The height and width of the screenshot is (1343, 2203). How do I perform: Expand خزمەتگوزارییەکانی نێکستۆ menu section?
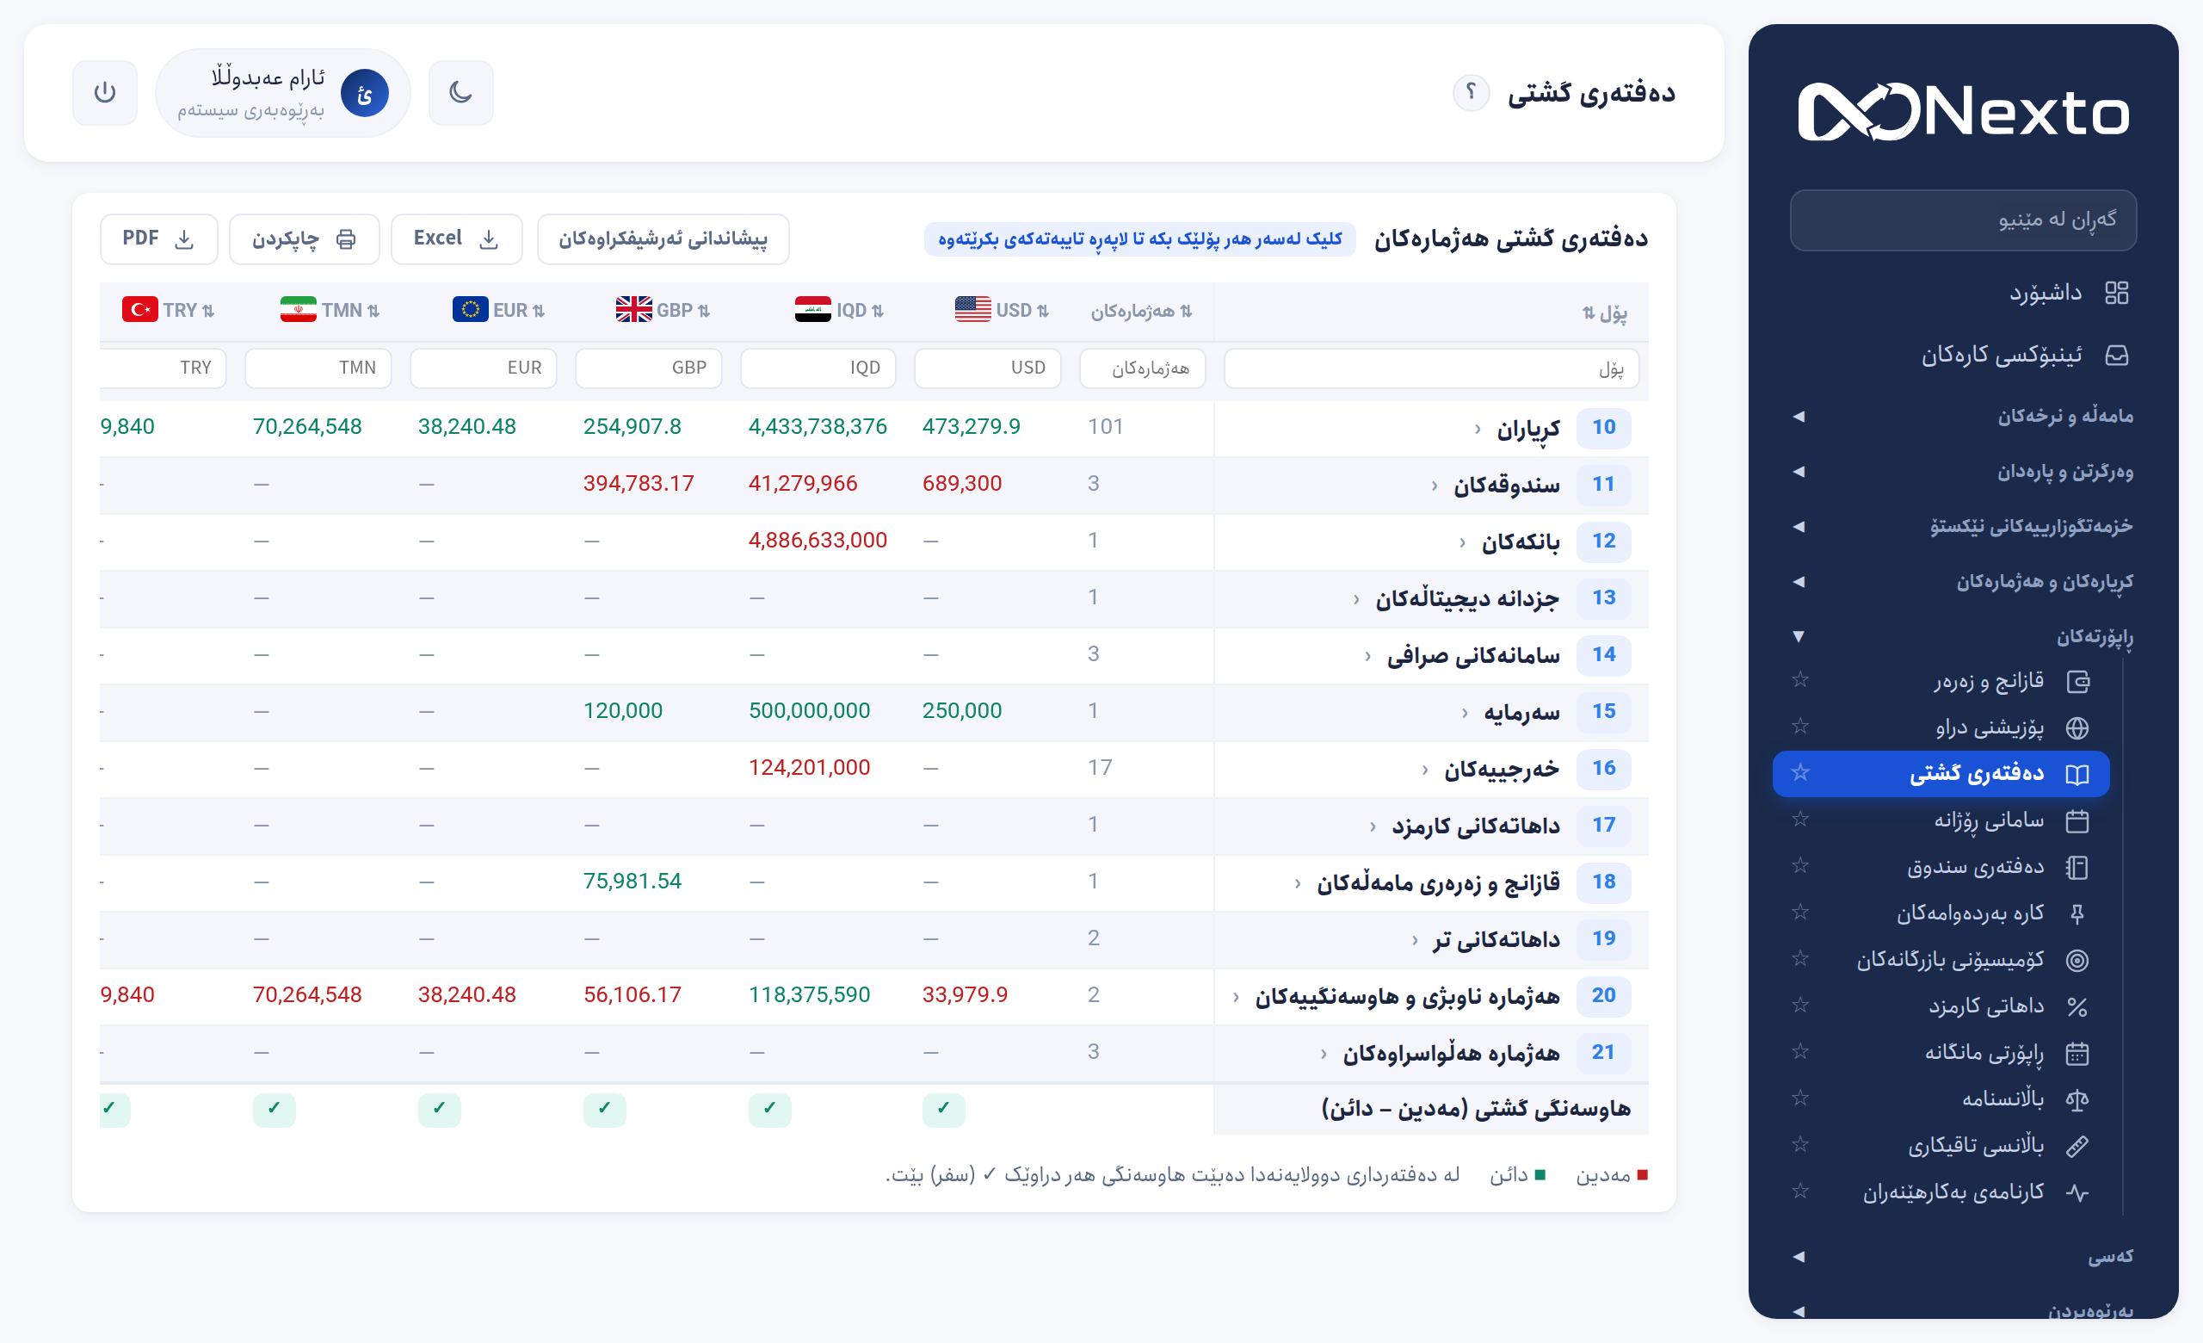point(1963,527)
